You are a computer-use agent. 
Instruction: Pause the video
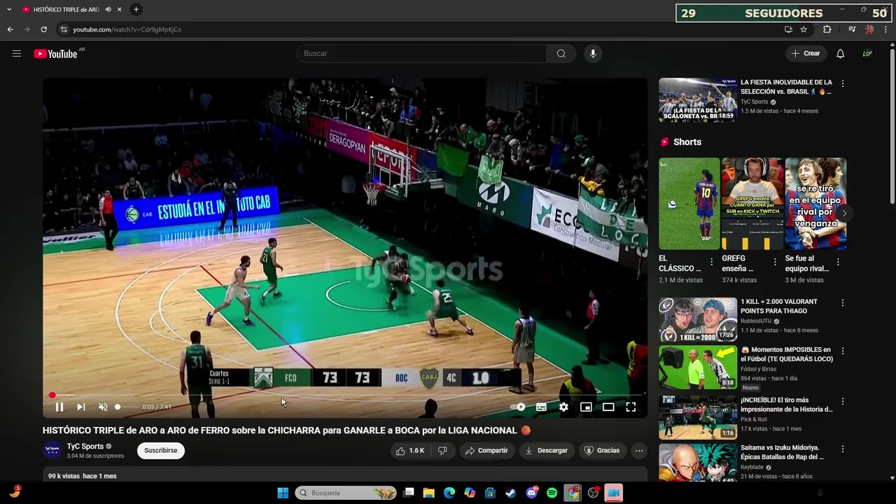tap(59, 407)
